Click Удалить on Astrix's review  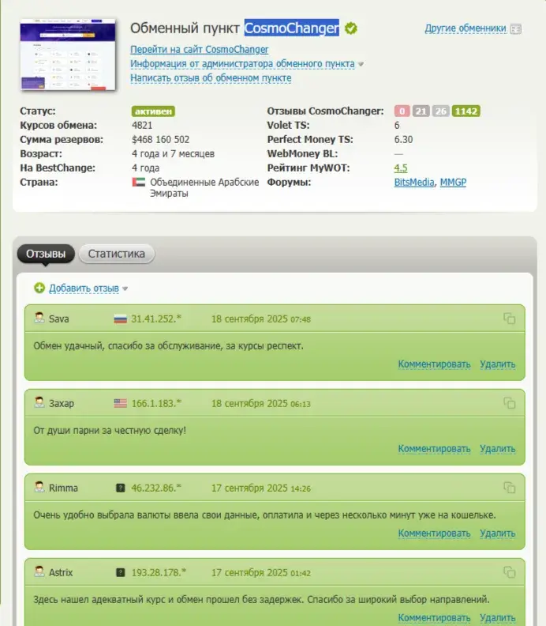click(497, 618)
